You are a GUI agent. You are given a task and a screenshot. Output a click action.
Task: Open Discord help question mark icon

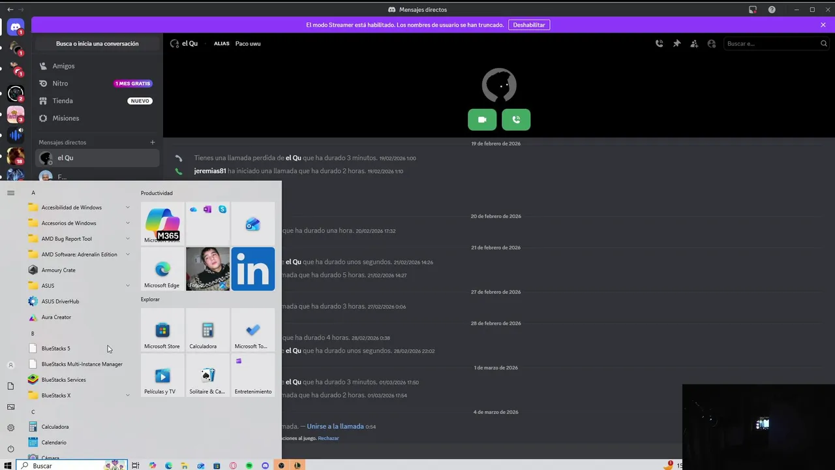pyautogui.click(x=772, y=10)
